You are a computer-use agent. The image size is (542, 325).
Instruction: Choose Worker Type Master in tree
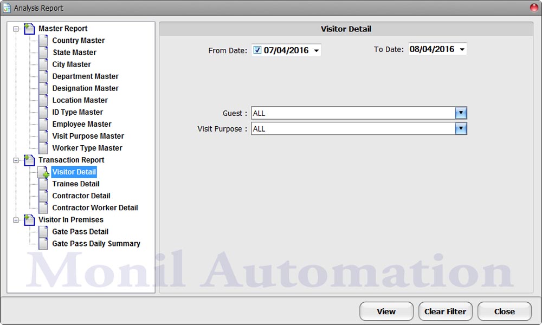87,148
